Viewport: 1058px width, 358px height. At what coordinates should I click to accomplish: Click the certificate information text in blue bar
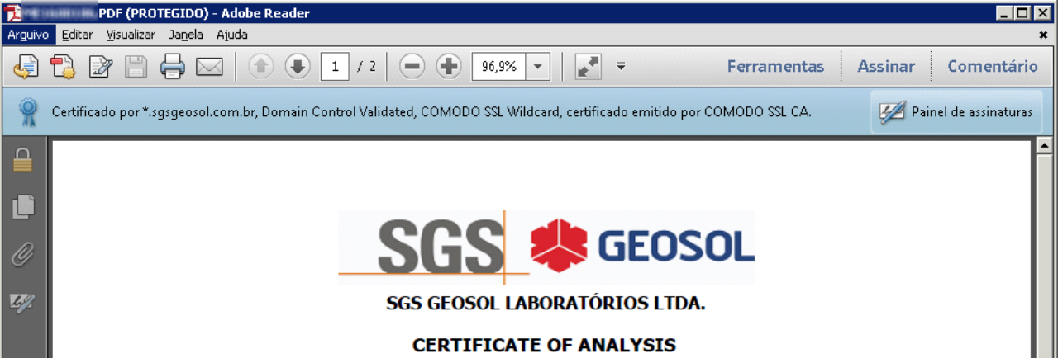tap(431, 112)
